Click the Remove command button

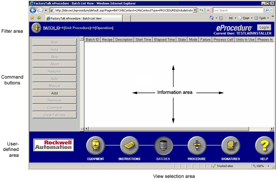point(55,100)
